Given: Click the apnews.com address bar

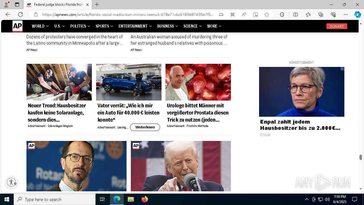Looking at the screenshot, I should pyautogui.click(x=128, y=15).
